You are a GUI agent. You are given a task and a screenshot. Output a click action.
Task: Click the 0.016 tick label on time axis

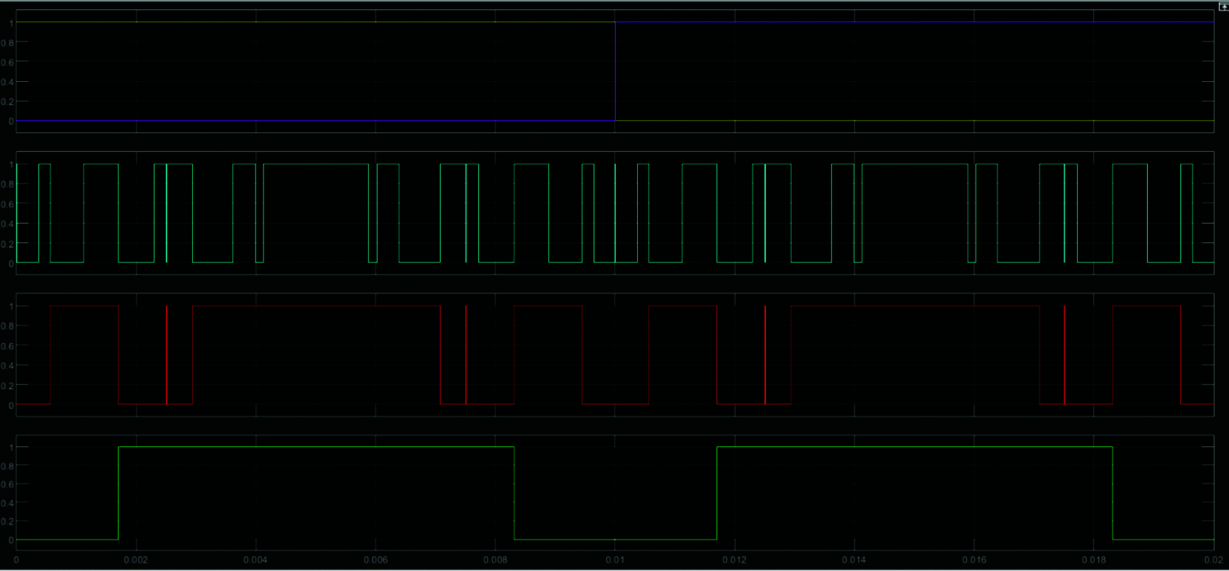pyautogui.click(x=974, y=560)
